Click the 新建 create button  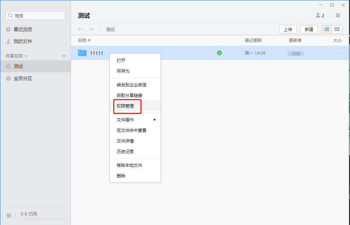[309, 29]
